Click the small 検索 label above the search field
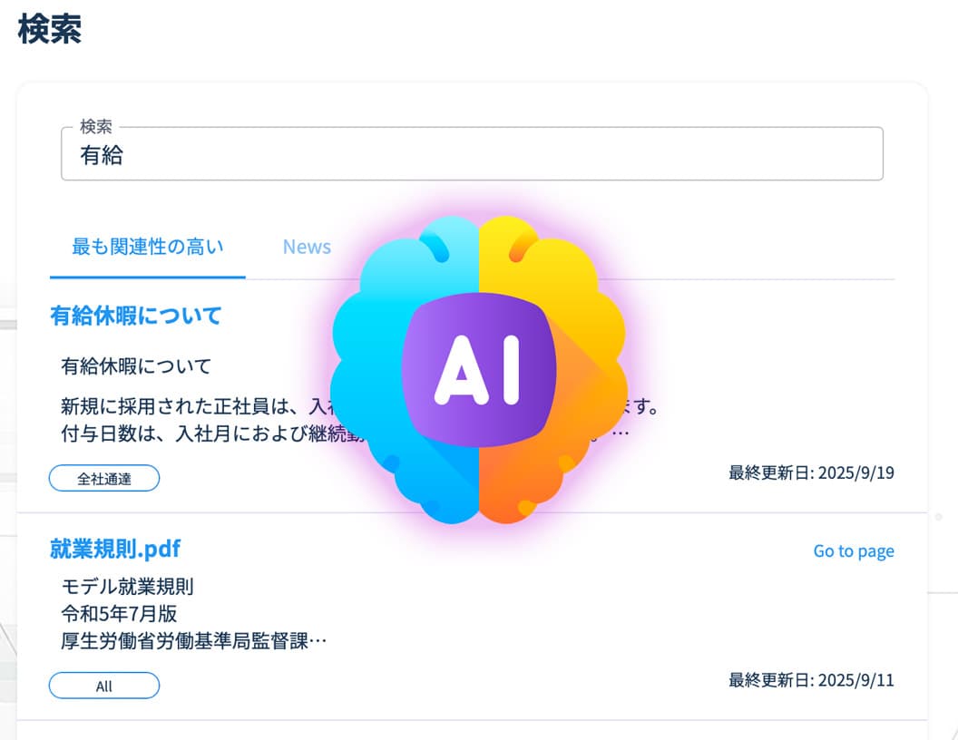Image resolution: width=958 pixels, height=740 pixels. coord(96,127)
